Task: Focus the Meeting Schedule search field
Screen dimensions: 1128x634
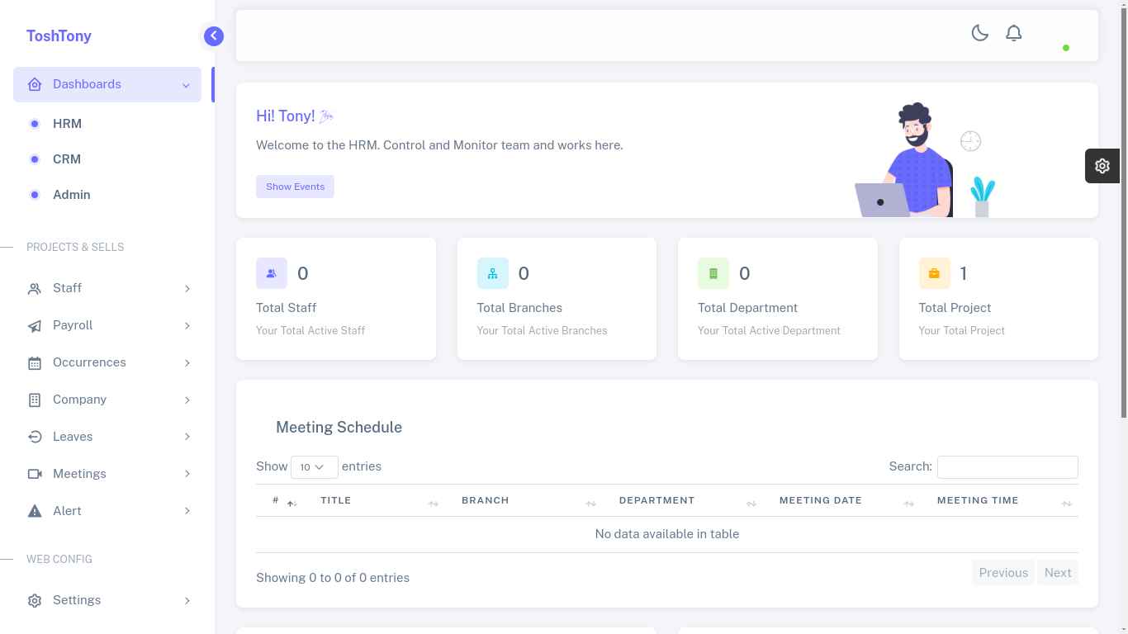Action: tap(1007, 466)
